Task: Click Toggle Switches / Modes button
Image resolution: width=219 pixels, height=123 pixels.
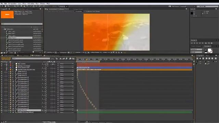Action: (49, 122)
